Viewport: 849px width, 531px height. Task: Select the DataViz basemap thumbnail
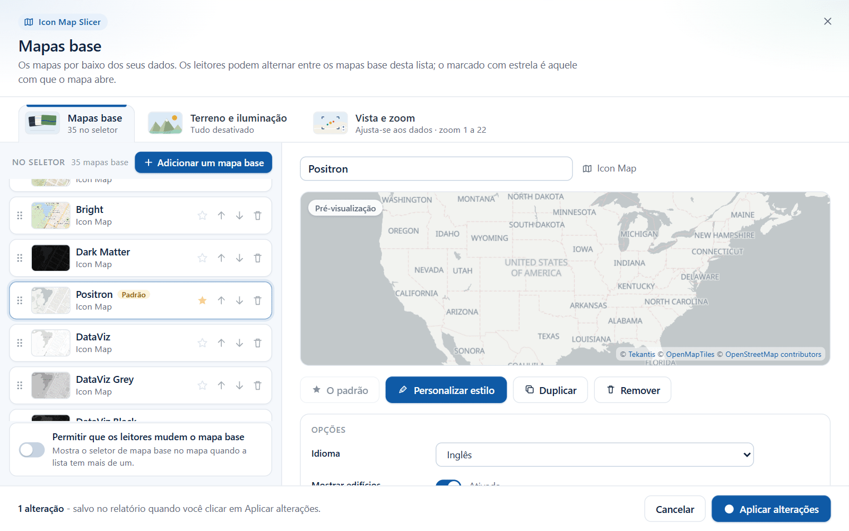[x=50, y=343]
